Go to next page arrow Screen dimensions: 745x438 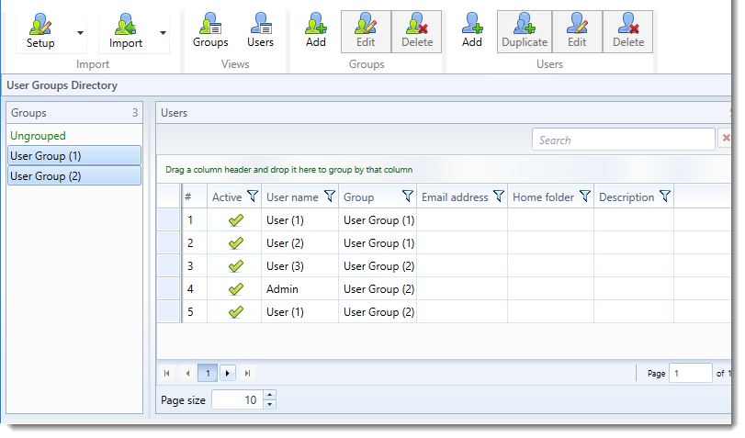[227, 373]
